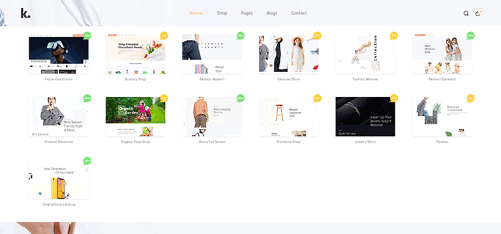This screenshot has width=501, height=234.
Task: Click the green New badge on Home Electronics
Action: coord(87,35)
